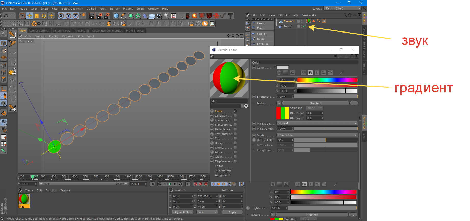Image resolution: width=470 pixels, height=221 pixels.
Task: Toggle Y axis lock
Action: tap(68, 16)
